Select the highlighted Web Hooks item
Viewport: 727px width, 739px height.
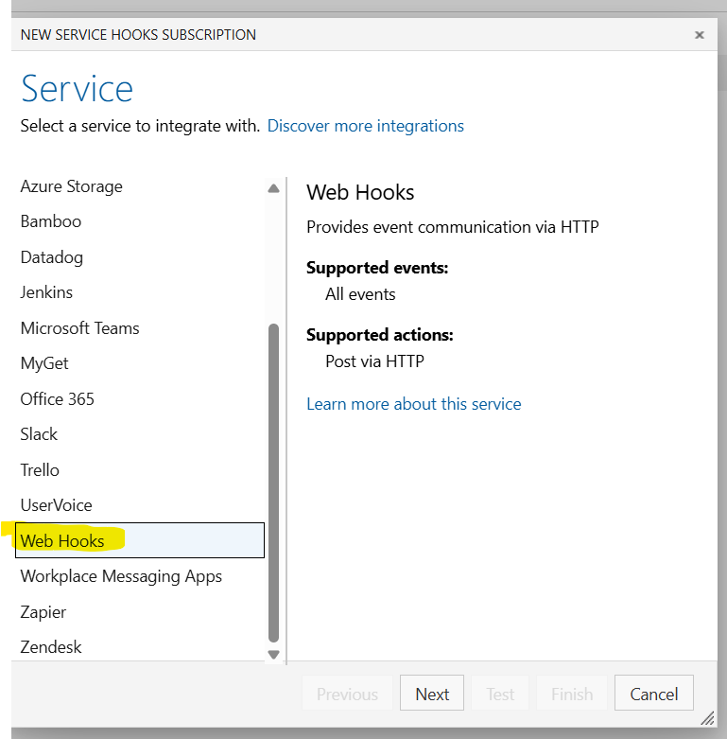click(x=140, y=540)
